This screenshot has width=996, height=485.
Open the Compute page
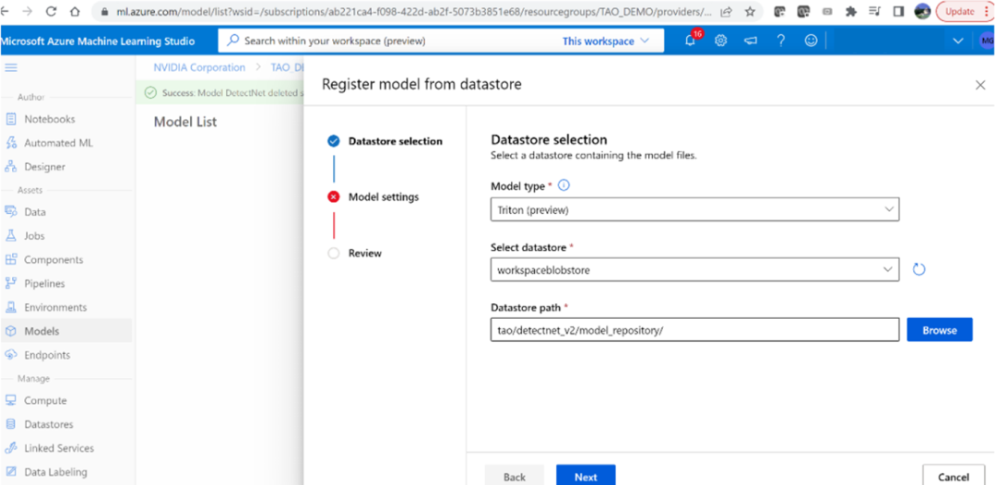point(45,400)
